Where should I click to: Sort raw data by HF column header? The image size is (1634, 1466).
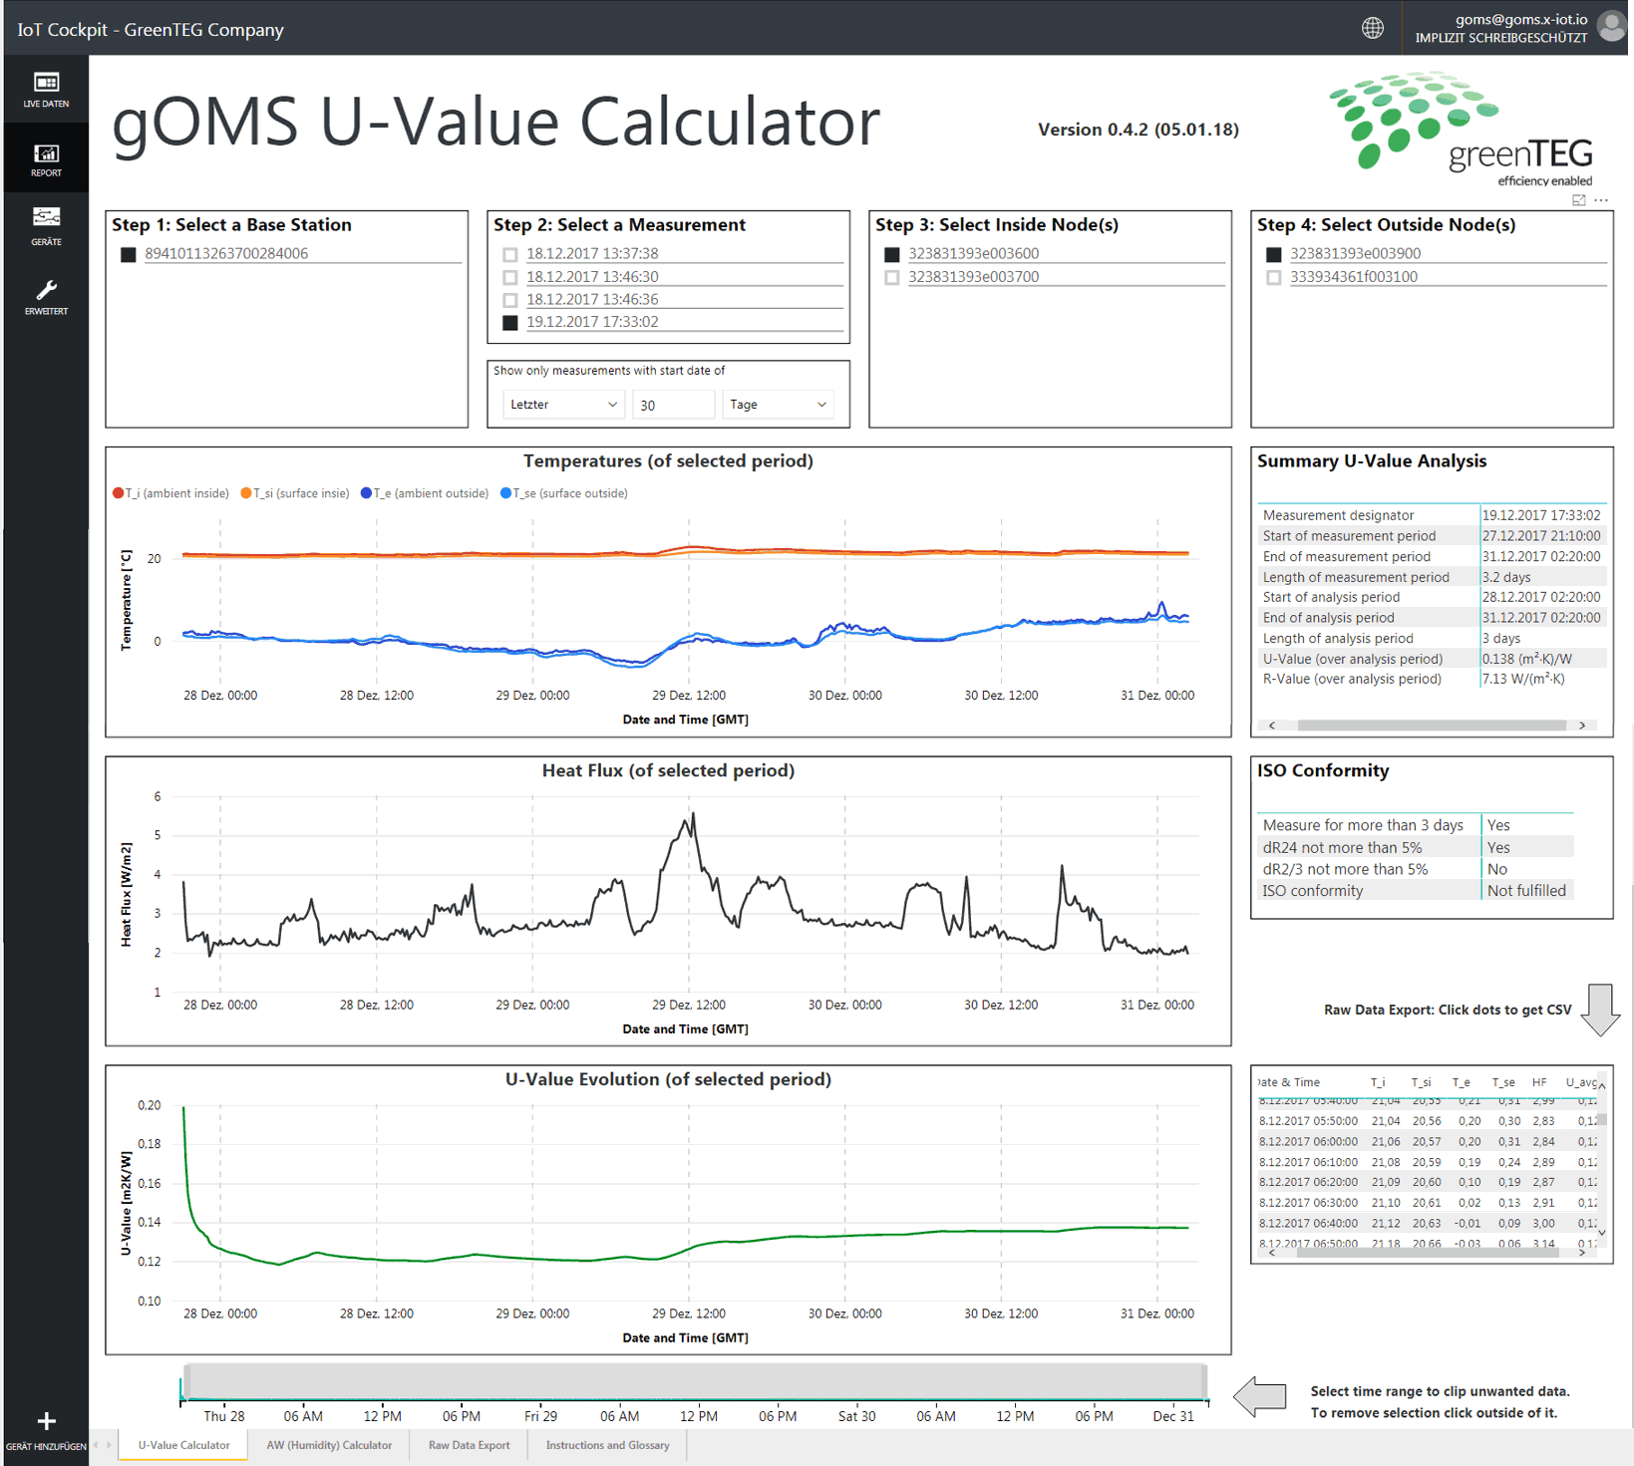click(x=1539, y=1082)
